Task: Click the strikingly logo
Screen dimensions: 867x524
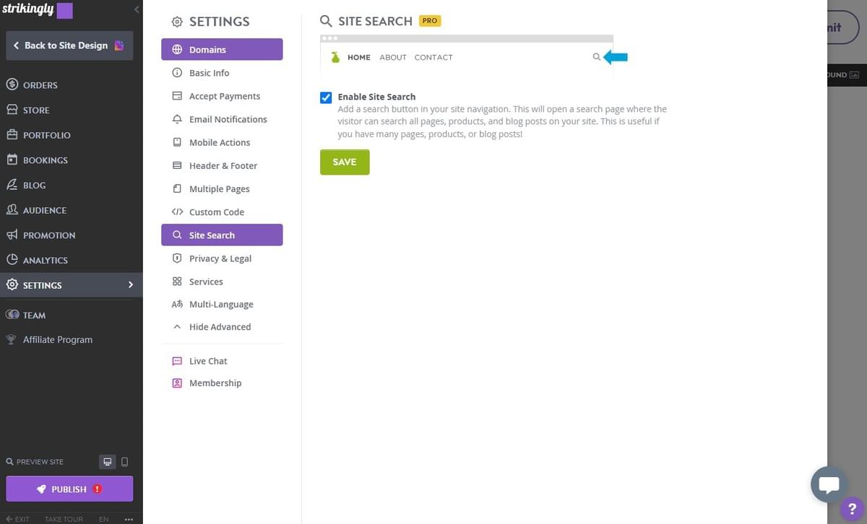Action: click(x=27, y=10)
